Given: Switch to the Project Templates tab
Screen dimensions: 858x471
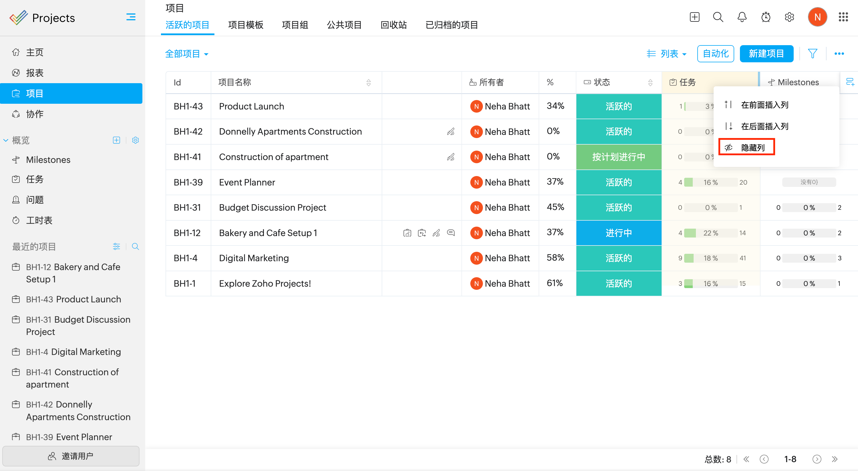Looking at the screenshot, I should (x=246, y=25).
